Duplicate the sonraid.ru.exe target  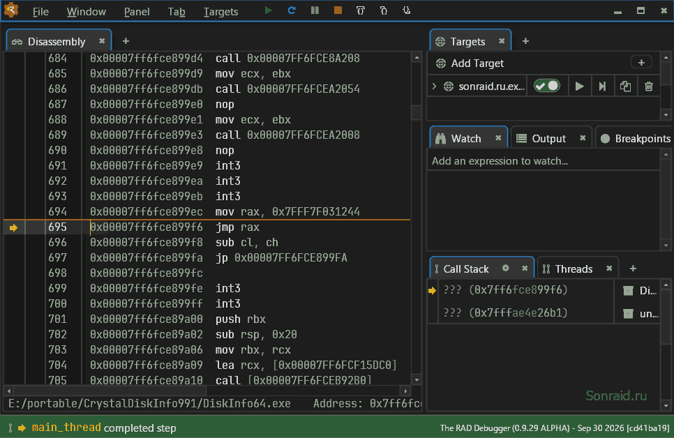[625, 86]
